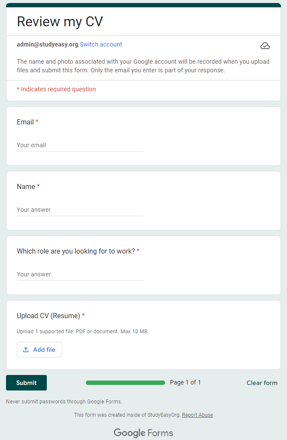The width and height of the screenshot is (287, 440).
Task: Click the Add file button text
Action: pyautogui.click(x=44, y=350)
